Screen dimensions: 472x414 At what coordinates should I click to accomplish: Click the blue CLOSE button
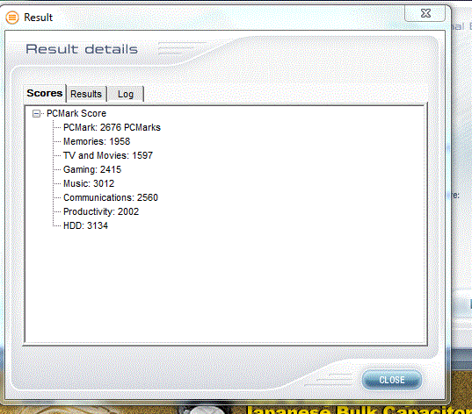[392, 380]
